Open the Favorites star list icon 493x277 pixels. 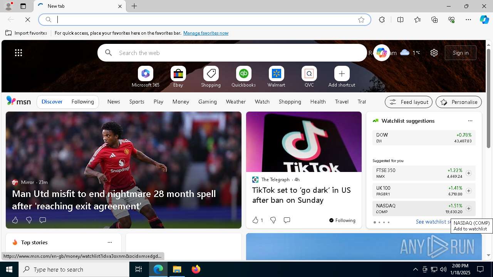click(x=418, y=20)
